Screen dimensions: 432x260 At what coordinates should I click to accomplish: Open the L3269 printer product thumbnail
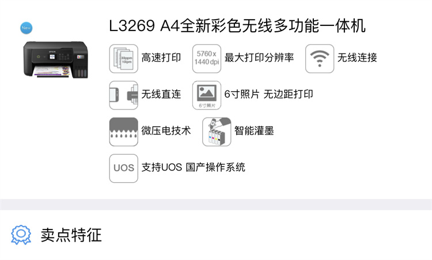pos(56,59)
